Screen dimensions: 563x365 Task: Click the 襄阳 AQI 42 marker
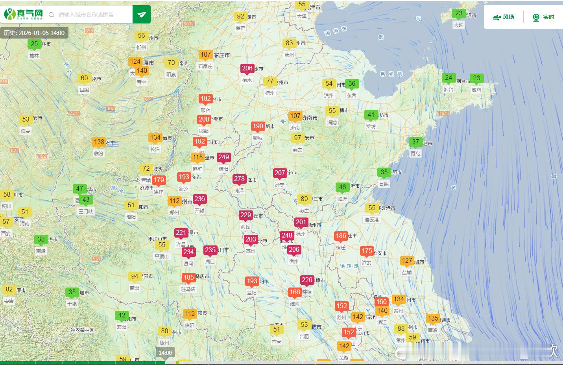tap(122, 316)
